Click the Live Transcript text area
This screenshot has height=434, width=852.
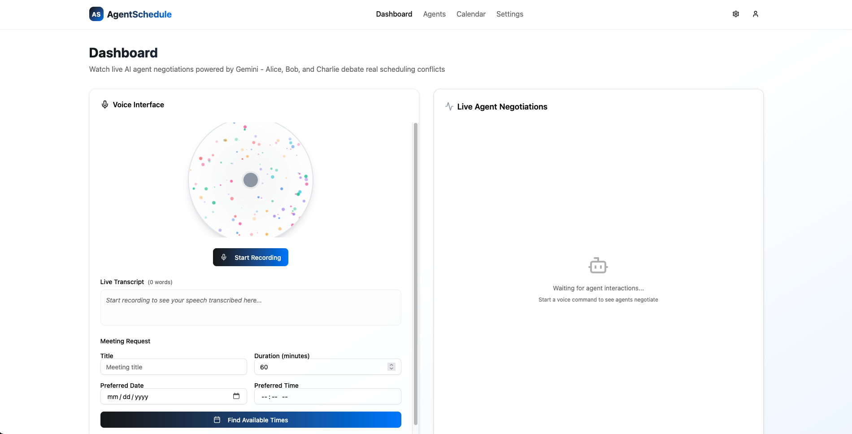pos(251,307)
